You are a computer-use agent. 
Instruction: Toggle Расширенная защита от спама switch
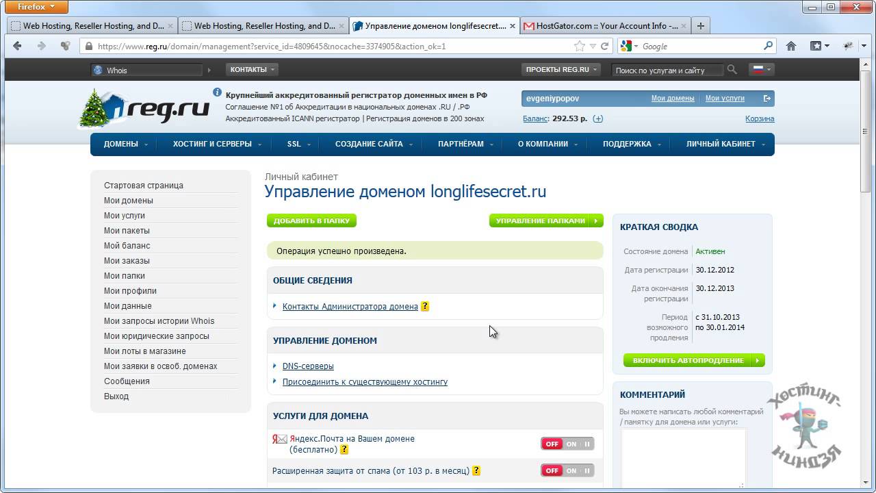pos(567,470)
